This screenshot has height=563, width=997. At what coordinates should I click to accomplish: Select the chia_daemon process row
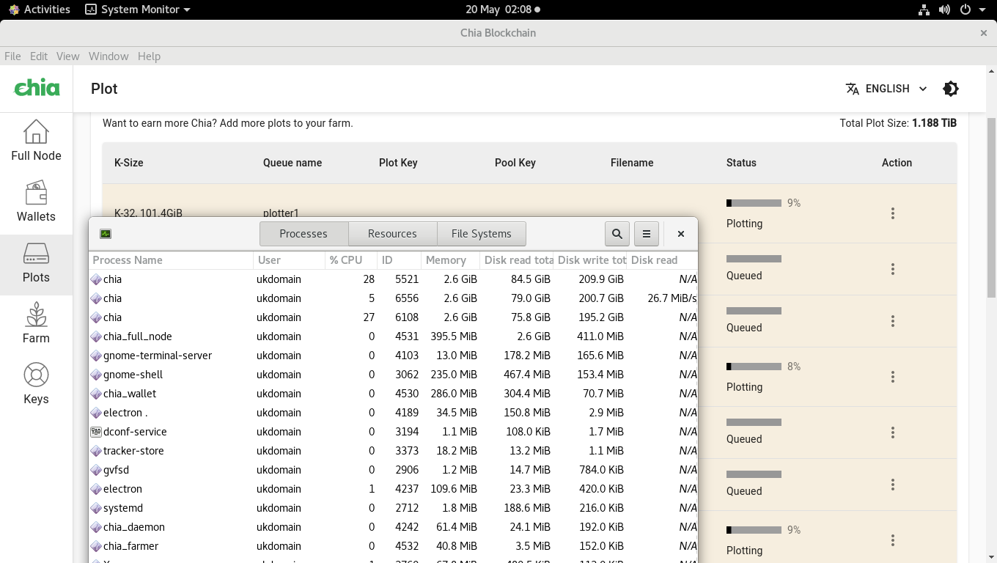[394, 527]
